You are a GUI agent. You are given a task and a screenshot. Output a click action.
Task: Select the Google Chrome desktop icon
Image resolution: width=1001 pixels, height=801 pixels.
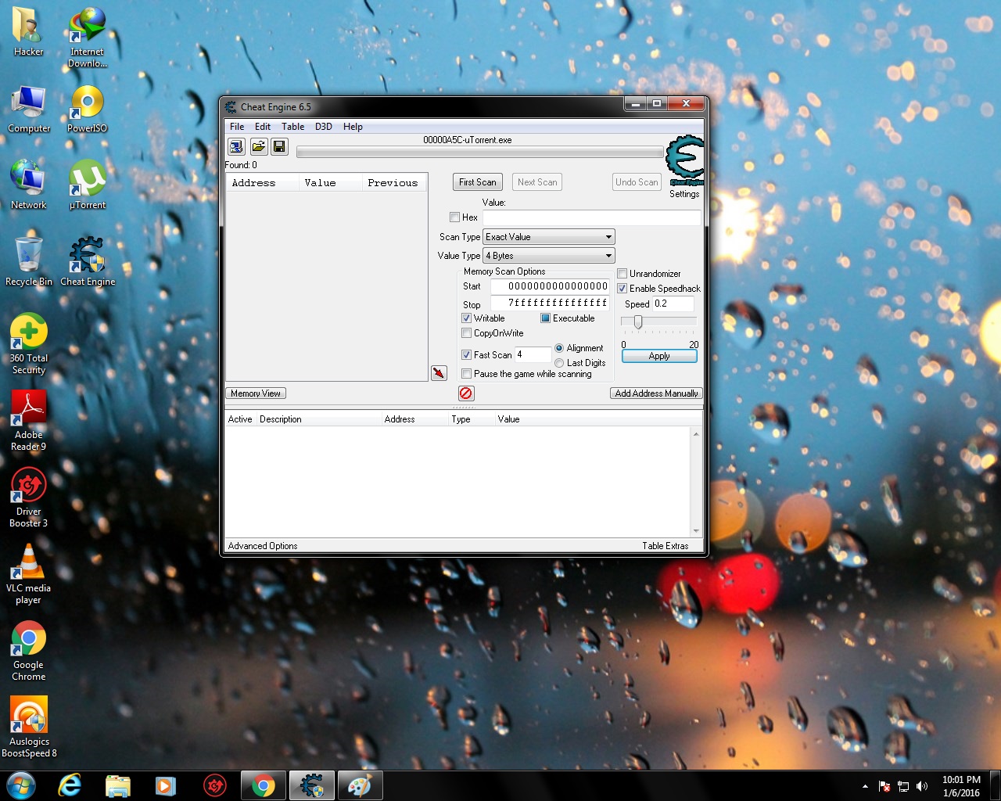[29, 651]
